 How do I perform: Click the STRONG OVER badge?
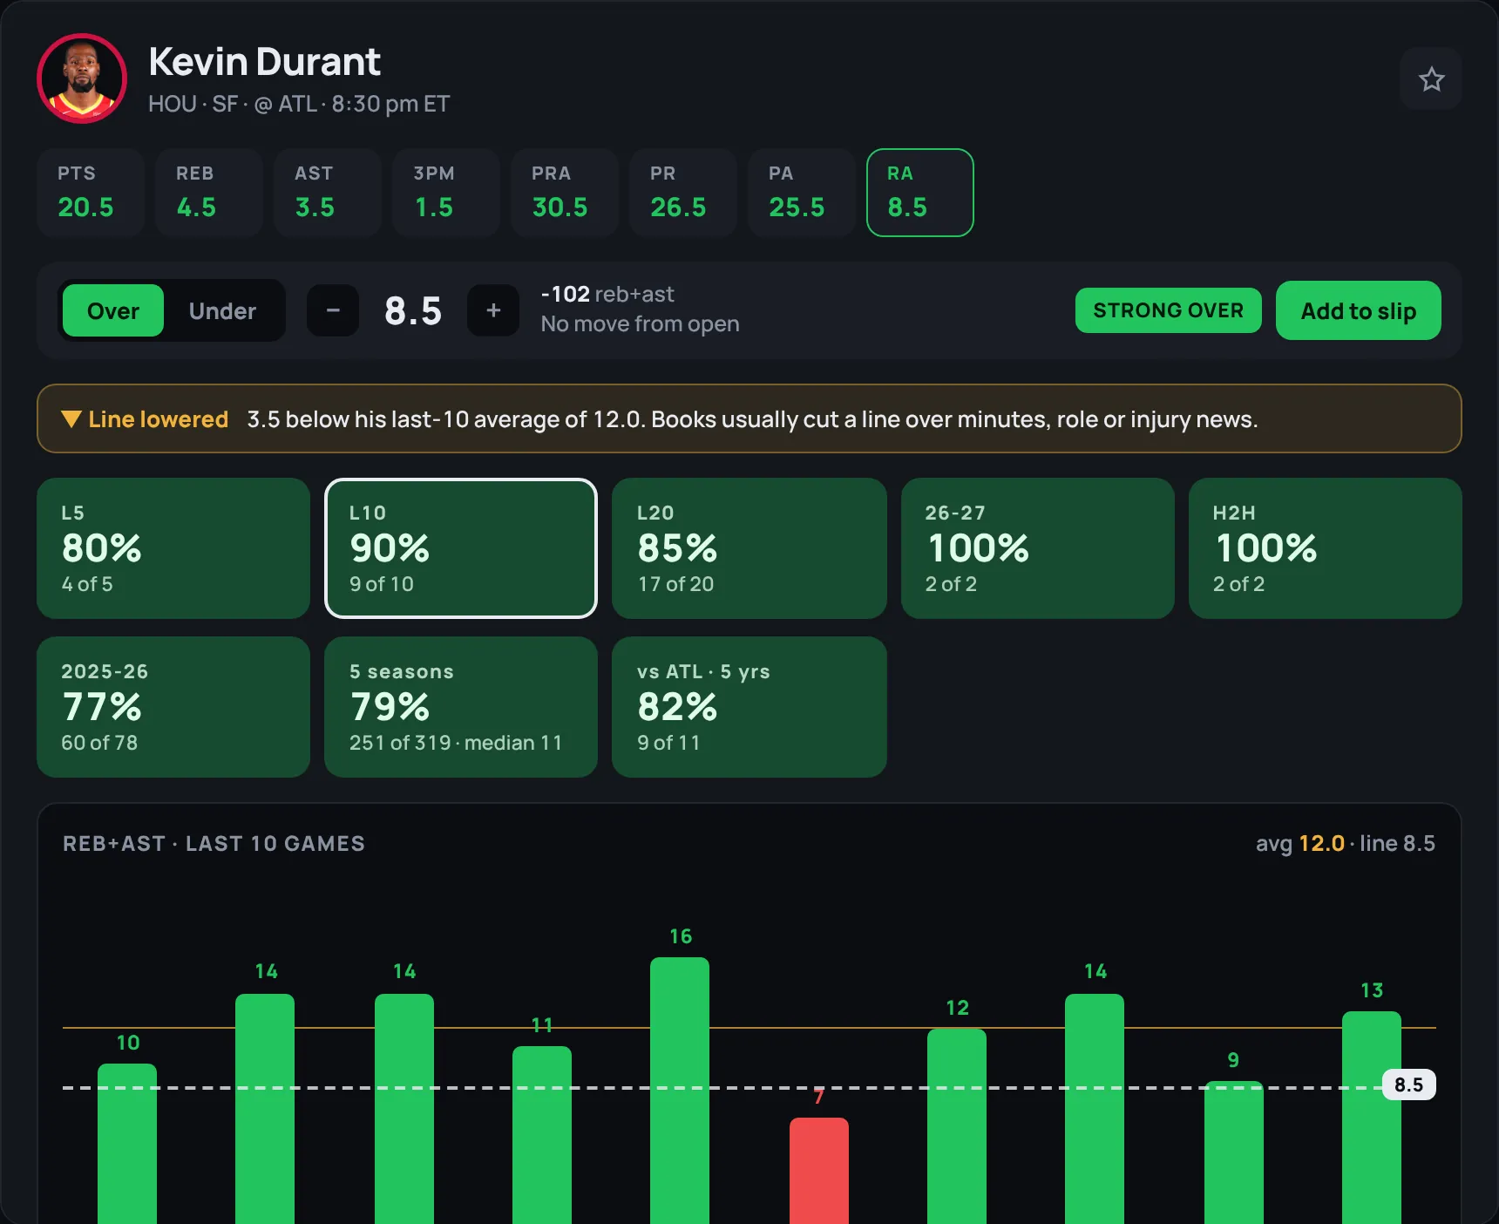(1168, 310)
